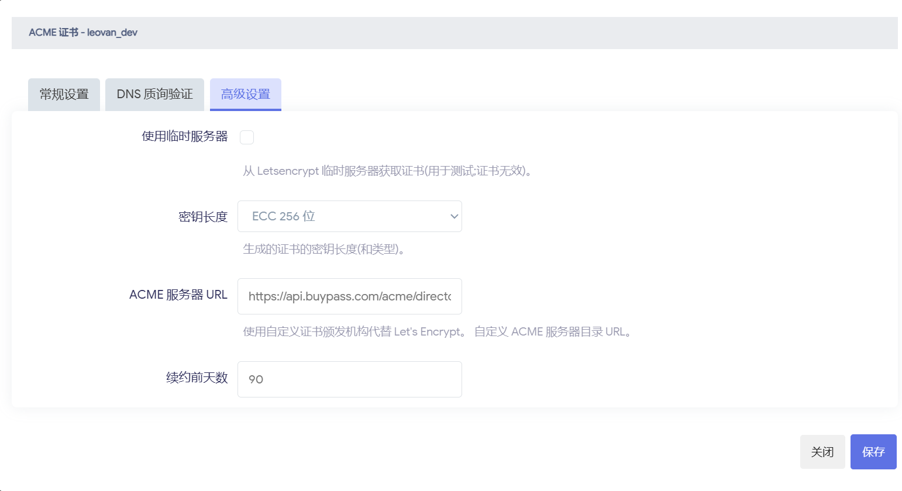
Task: Click the 续约前天数 label
Action: point(197,378)
